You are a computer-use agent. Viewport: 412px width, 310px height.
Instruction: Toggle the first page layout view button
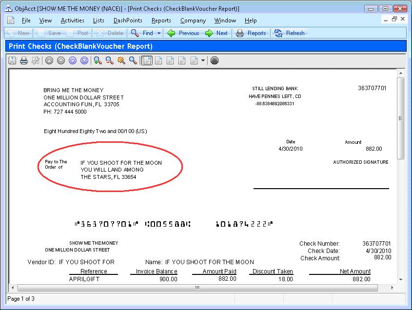[x=146, y=60]
